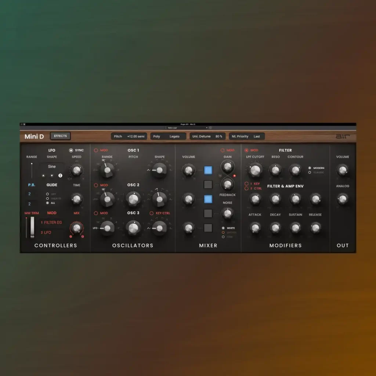
Task: Turn the OSC 1 Range knob
Action: pyautogui.click(x=107, y=170)
